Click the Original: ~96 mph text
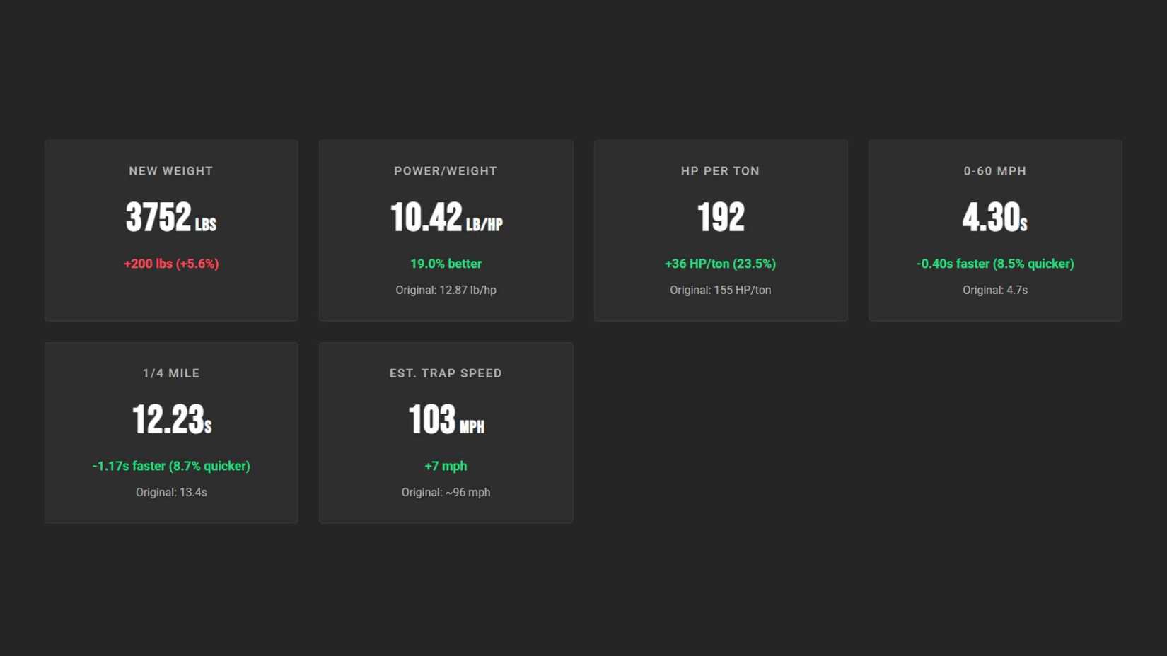This screenshot has width=1167, height=656. [446, 492]
